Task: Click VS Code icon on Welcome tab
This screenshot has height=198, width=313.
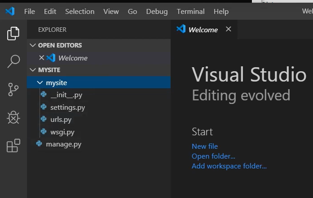Action: click(x=181, y=29)
